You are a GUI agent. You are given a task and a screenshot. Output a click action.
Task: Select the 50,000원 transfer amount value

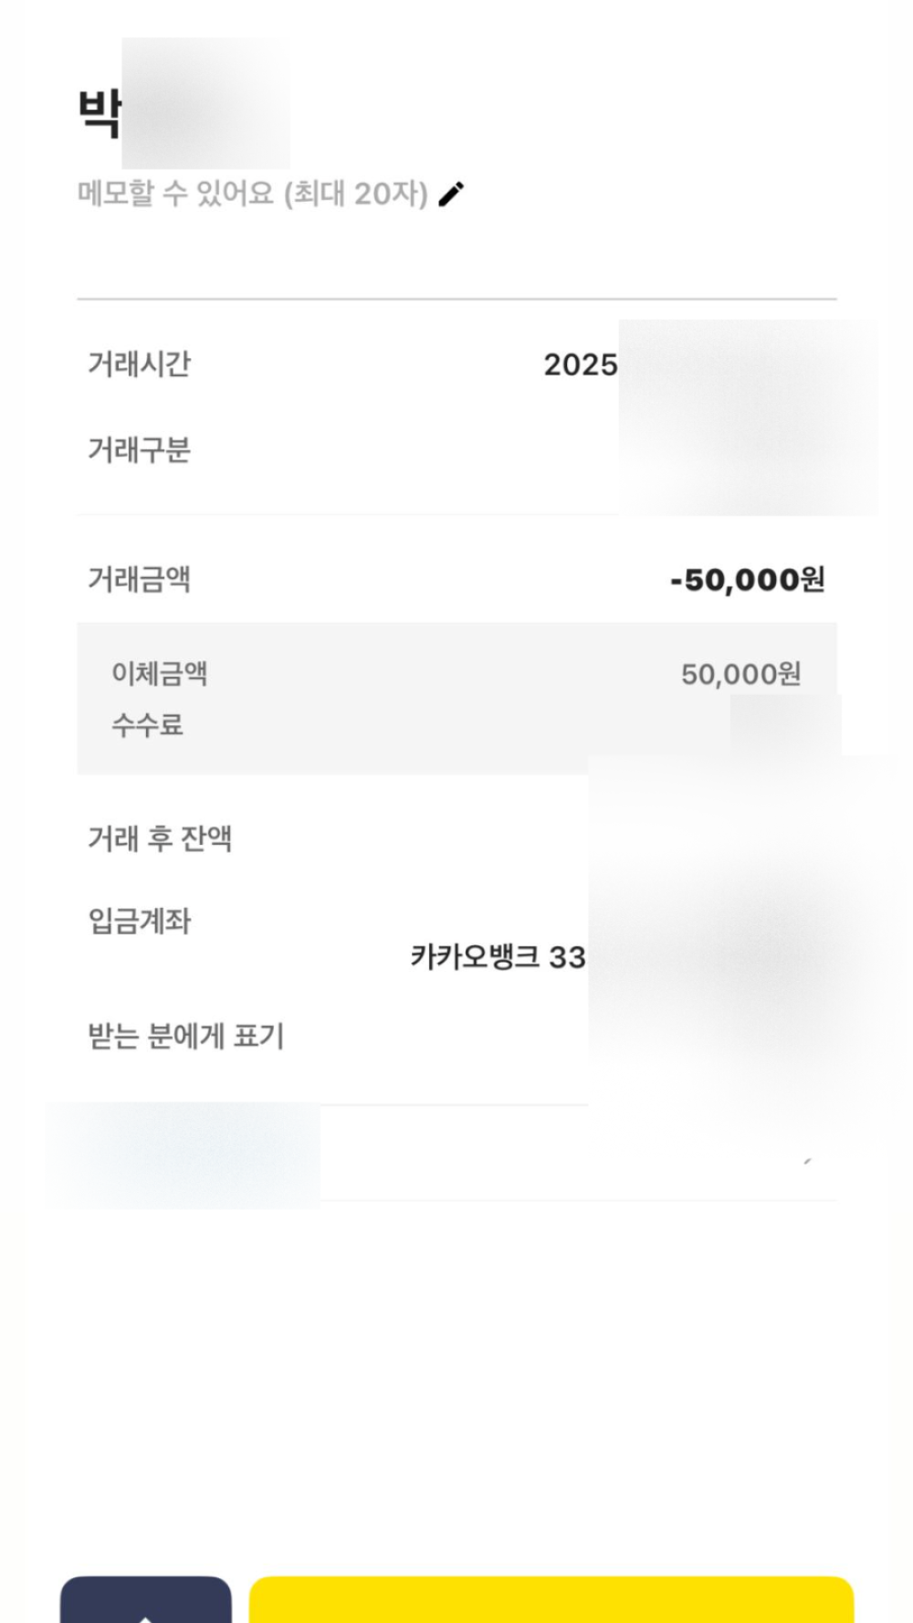coord(740,674)
